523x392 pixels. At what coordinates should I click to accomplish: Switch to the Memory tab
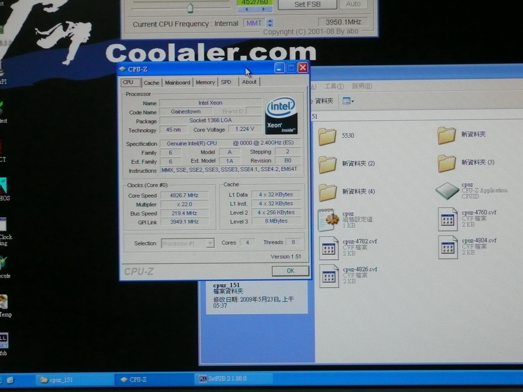click(x=205, y=82)
